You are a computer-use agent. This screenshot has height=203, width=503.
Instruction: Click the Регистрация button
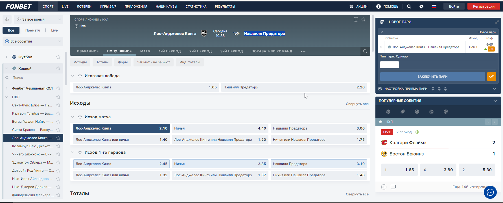point(484,6)
